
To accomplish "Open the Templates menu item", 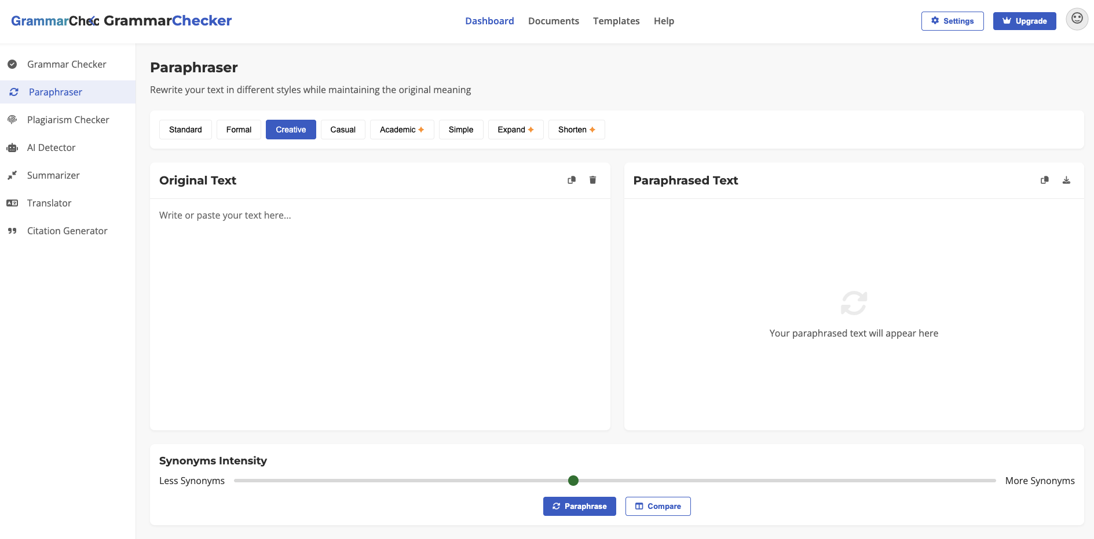I will click(616, 21).
